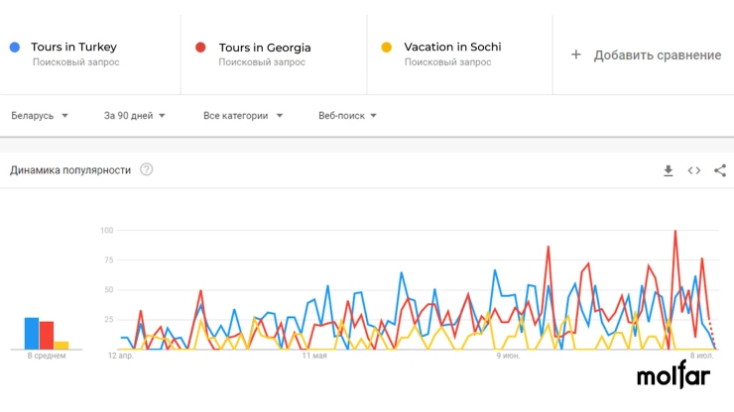
Task: Select the Tours in Georgia search term
Action: pyautogui.click(x=265, y=48)
